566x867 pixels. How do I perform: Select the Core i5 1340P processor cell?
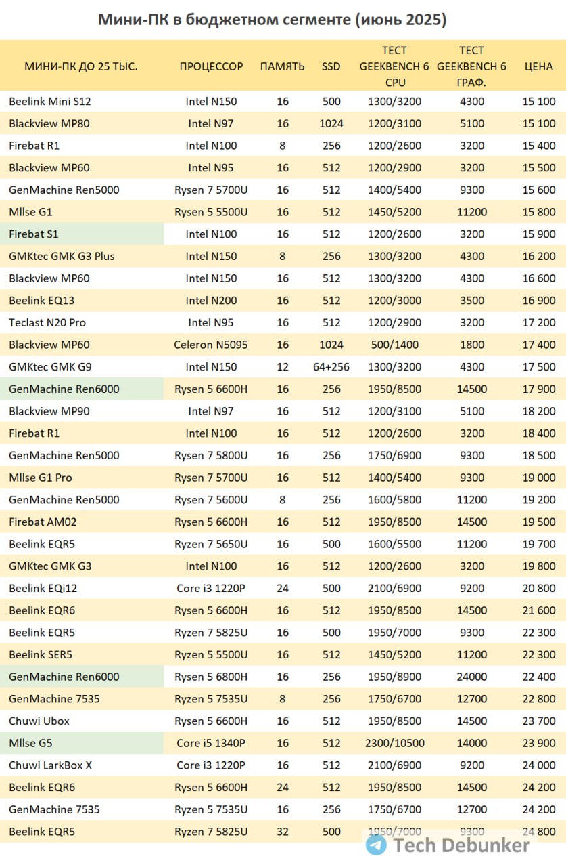(x=211, y=743)
